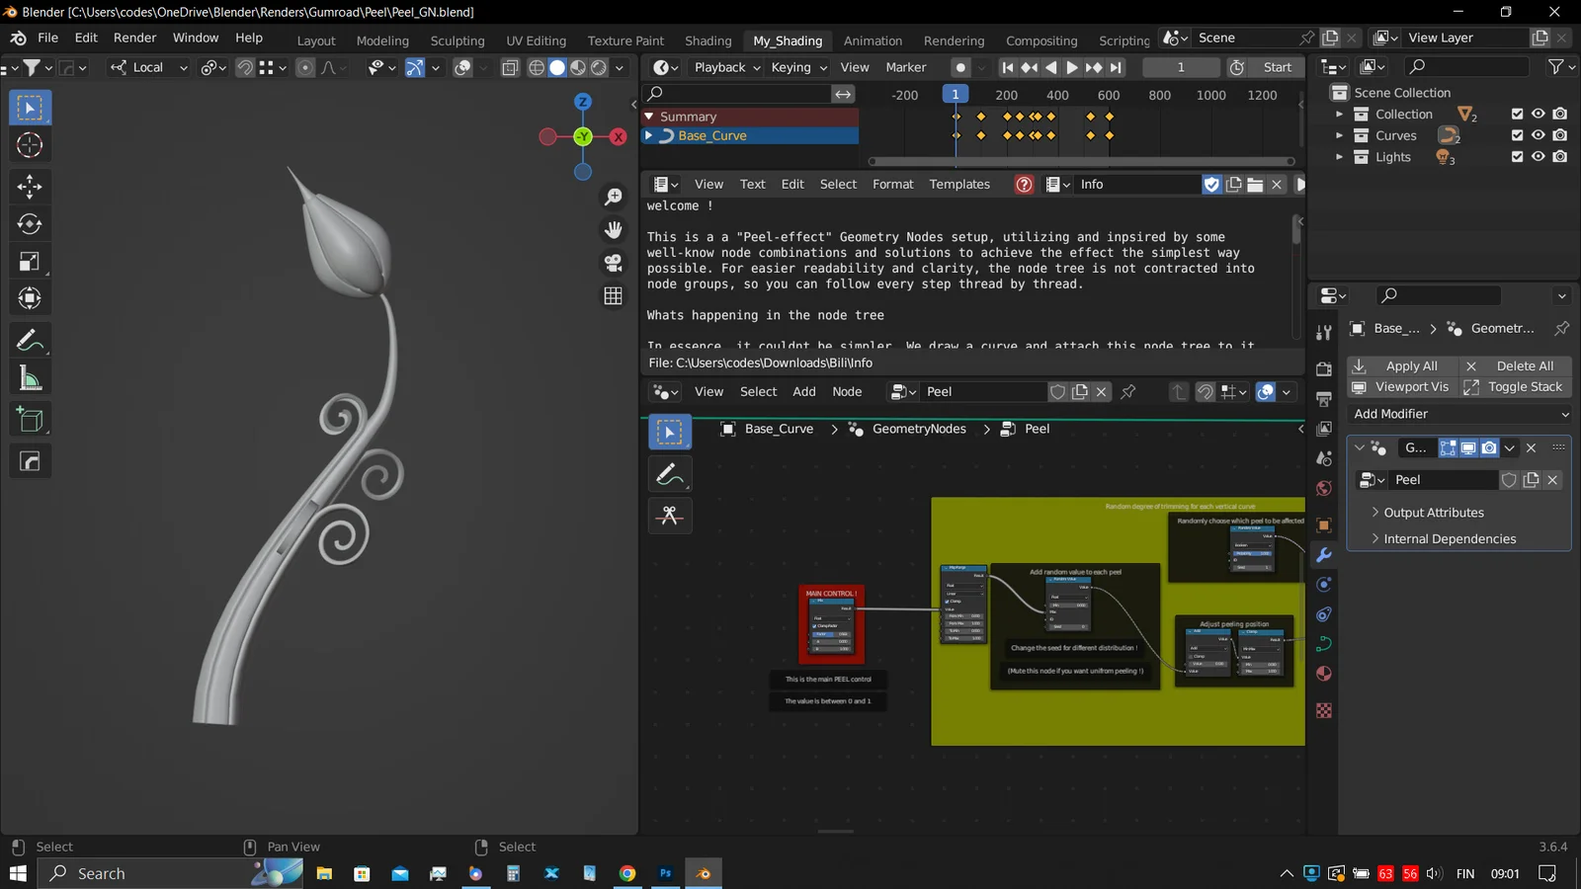Click the current frame number field in the playback header
This screenshot has height=889, width=1581.
[x=1180, y=67]
